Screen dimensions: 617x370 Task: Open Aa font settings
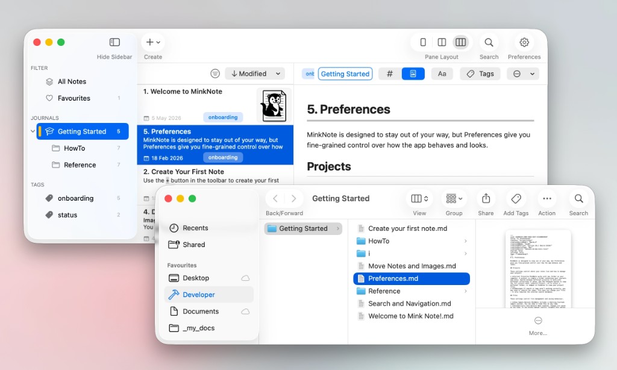click(x=442, y=74)
